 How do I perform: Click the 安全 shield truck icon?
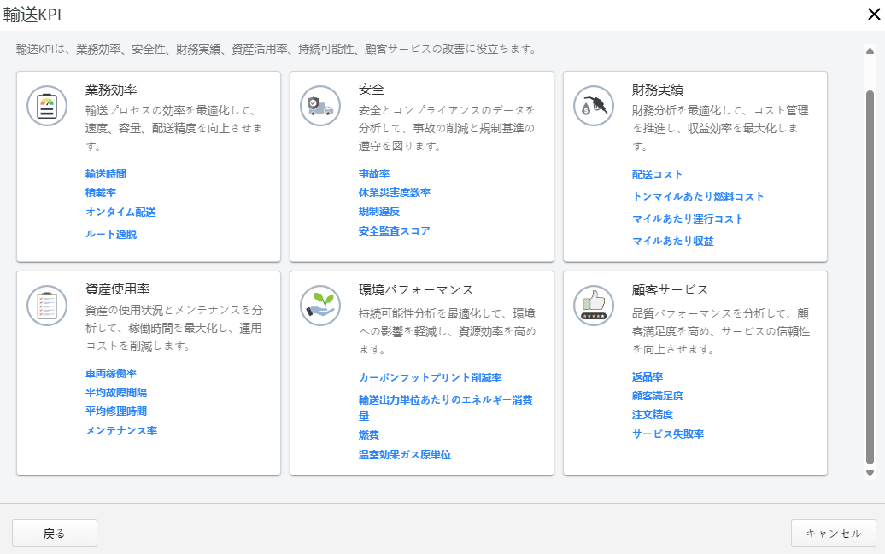click(x=319, y=107)
